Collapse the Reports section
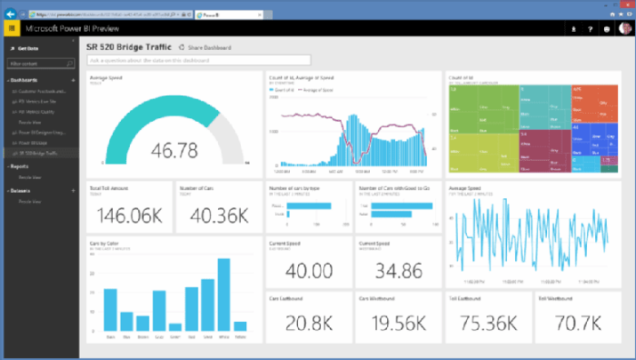Viewport: 636px width, 360px height. [7, 165]
